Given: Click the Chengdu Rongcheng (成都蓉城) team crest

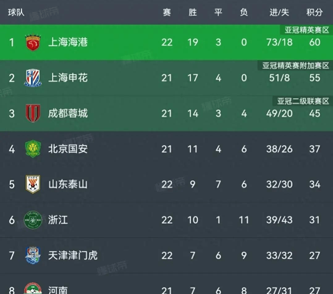Looking at the screenshot, I should 33,113.
